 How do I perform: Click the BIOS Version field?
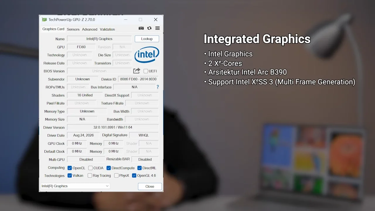99,71
